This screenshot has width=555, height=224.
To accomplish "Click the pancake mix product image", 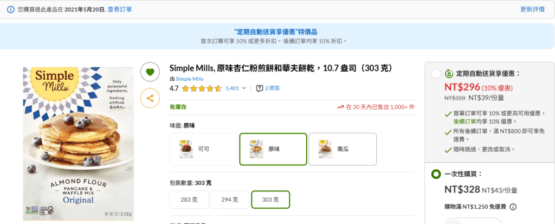I will tap(78, 144).
